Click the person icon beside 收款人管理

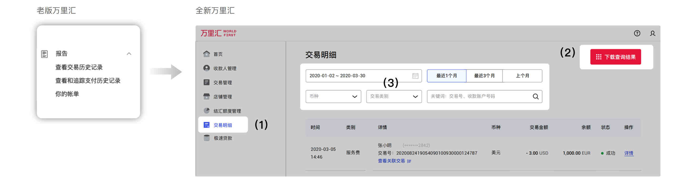pos(207,68)
